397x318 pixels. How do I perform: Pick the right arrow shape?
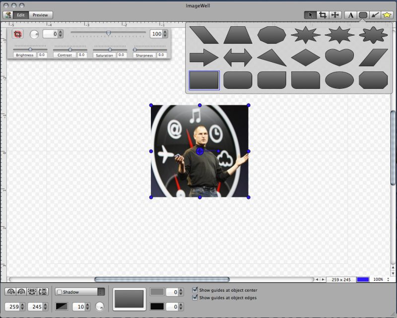[x=204, y=58]
